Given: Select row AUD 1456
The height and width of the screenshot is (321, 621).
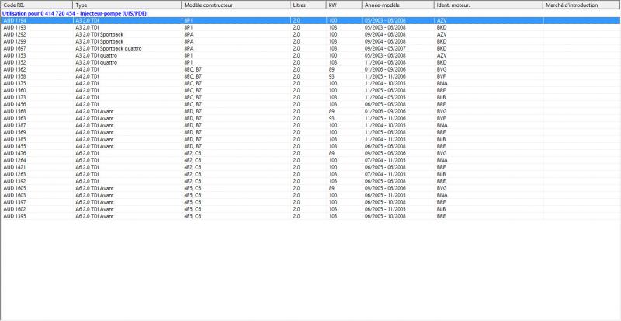Looking at the screenshot, I should pos(310,104).
